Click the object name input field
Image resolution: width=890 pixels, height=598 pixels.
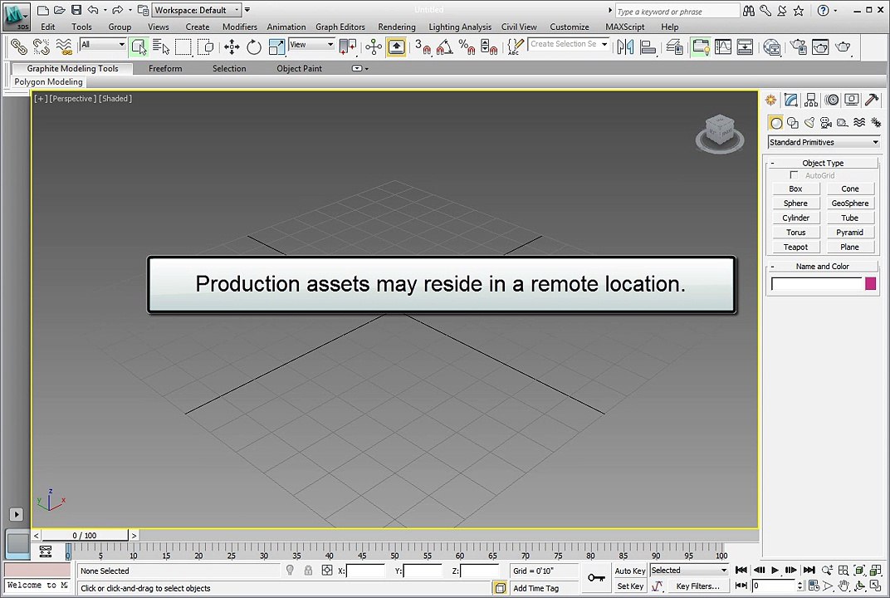click(817, 283)
